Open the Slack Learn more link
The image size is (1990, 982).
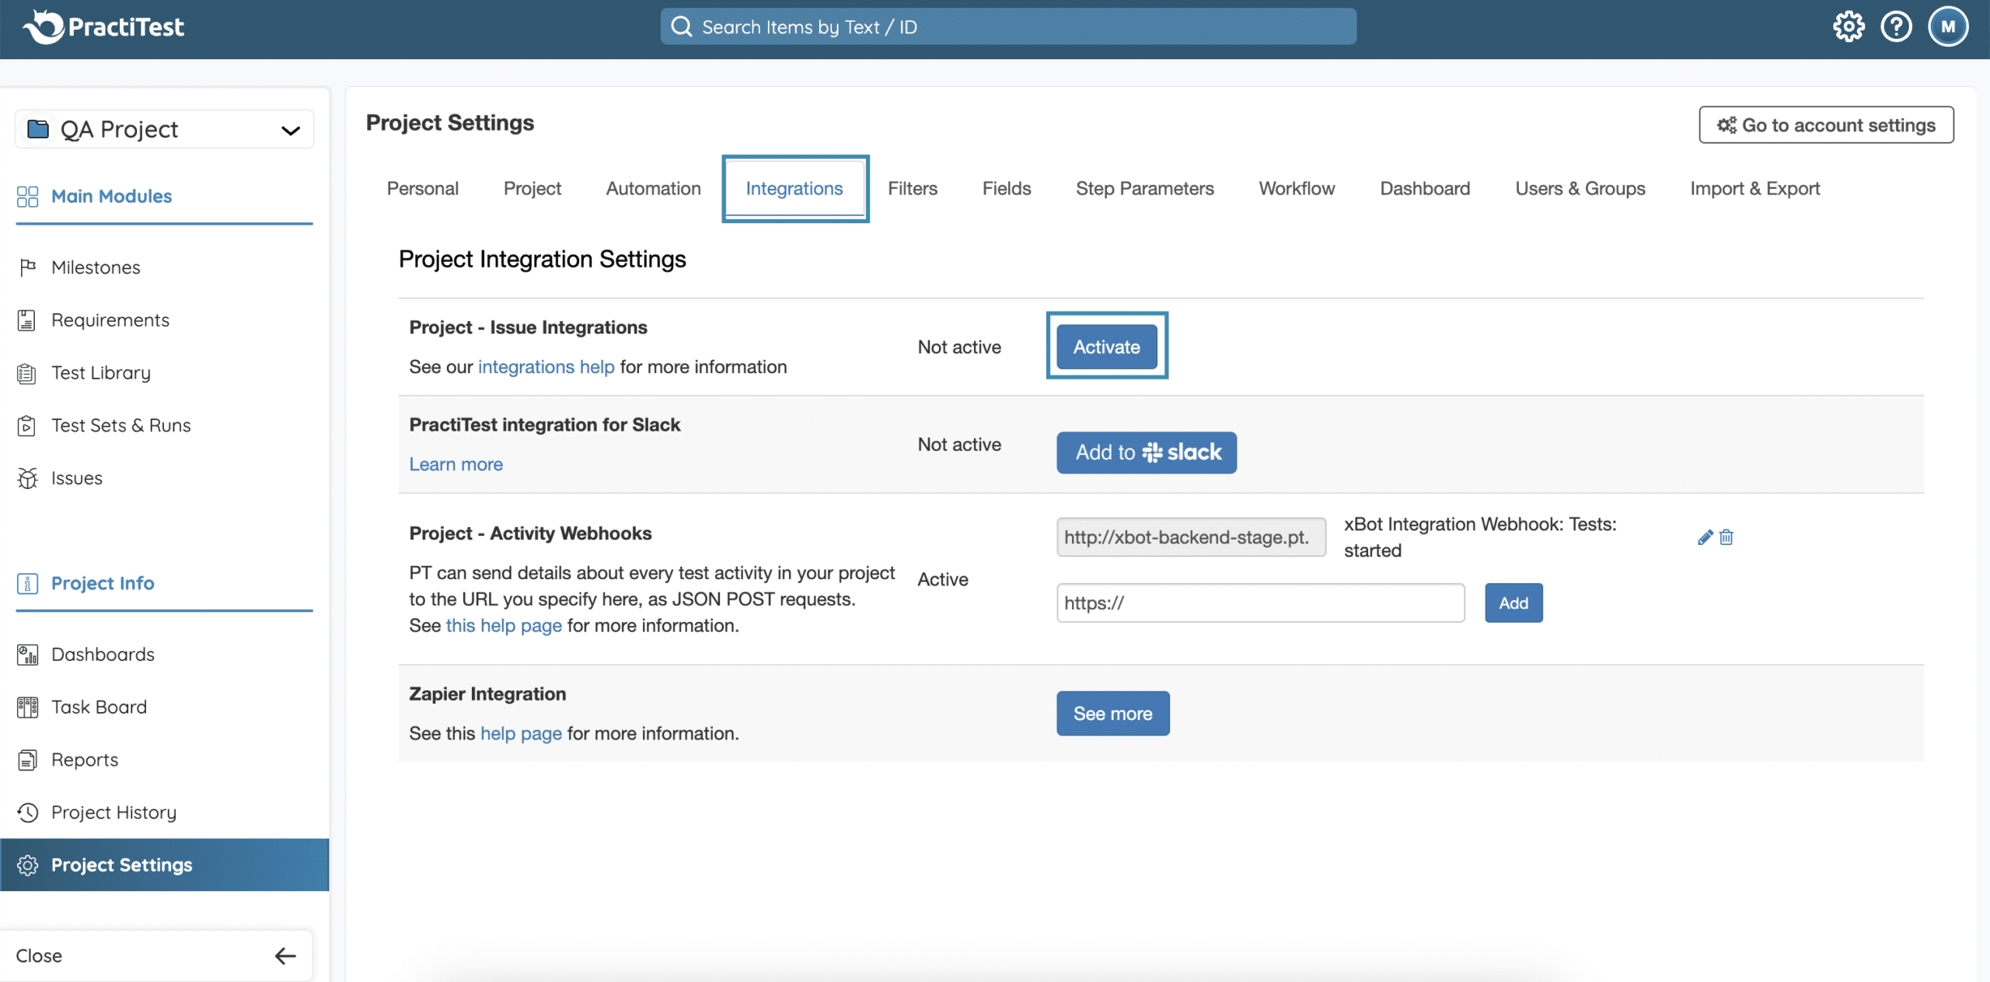(x=456, y=464)
